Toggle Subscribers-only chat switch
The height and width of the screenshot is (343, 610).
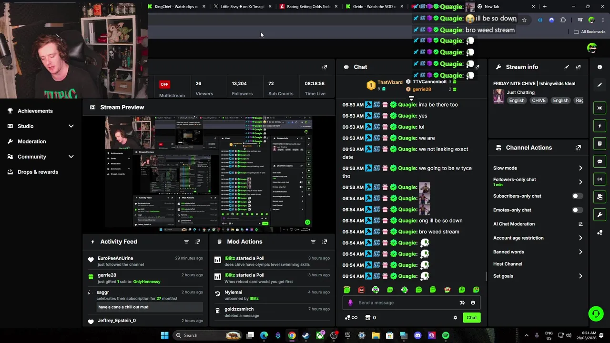pyautogui.click(x=577, y=196)
